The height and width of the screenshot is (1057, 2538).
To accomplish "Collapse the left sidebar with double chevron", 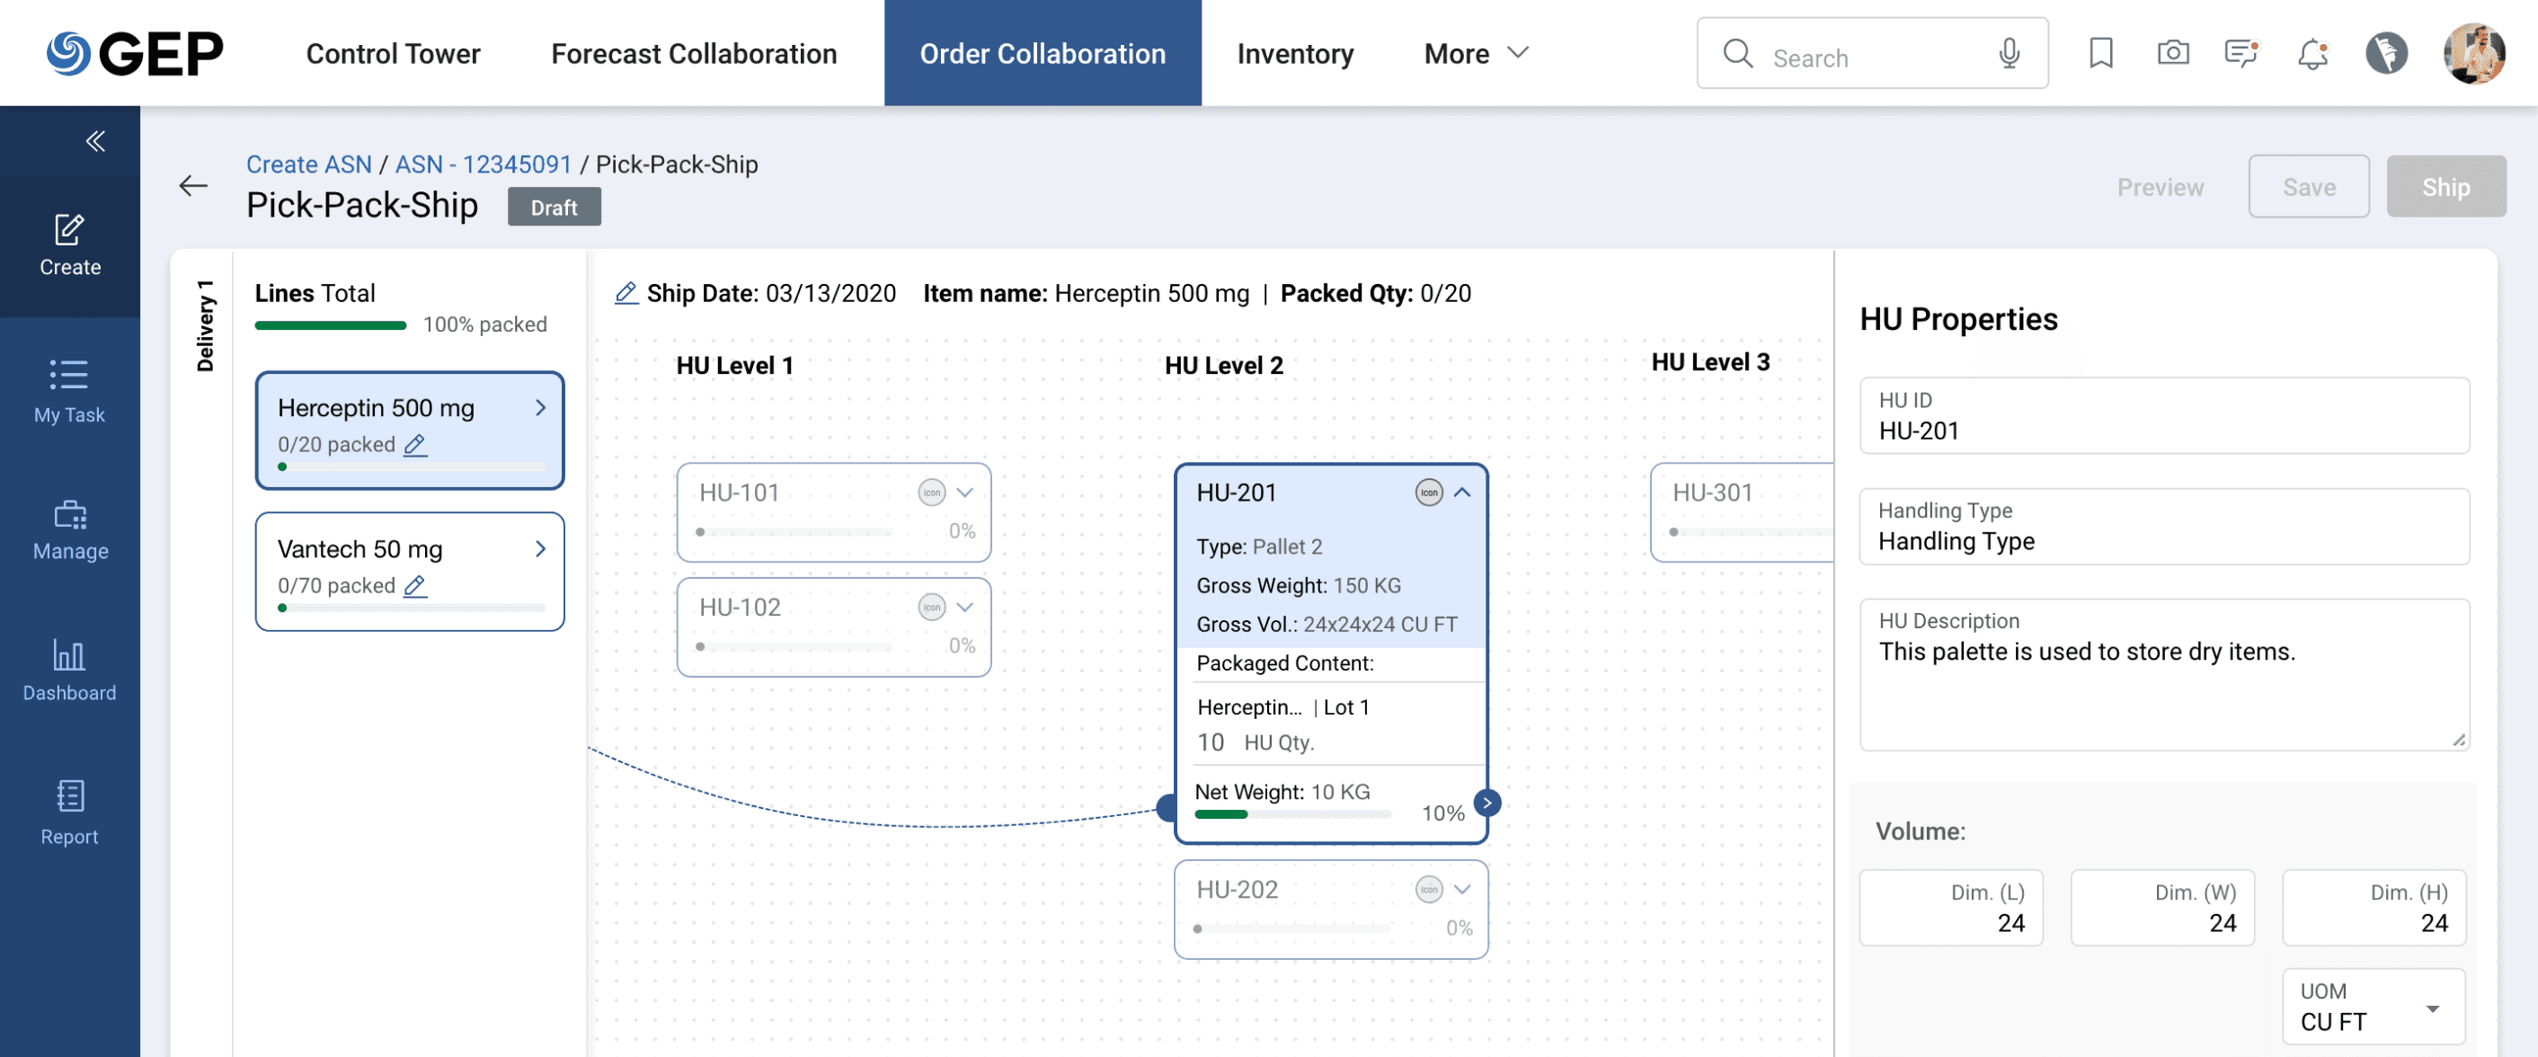I will point(95,141).
